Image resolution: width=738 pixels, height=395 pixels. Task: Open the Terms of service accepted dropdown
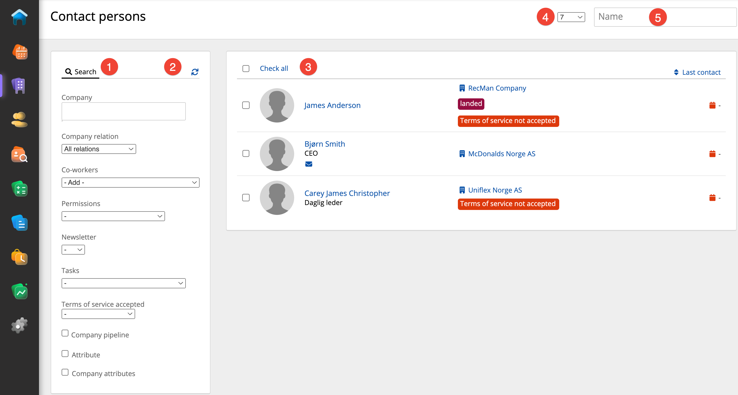(x=98, y=314)
